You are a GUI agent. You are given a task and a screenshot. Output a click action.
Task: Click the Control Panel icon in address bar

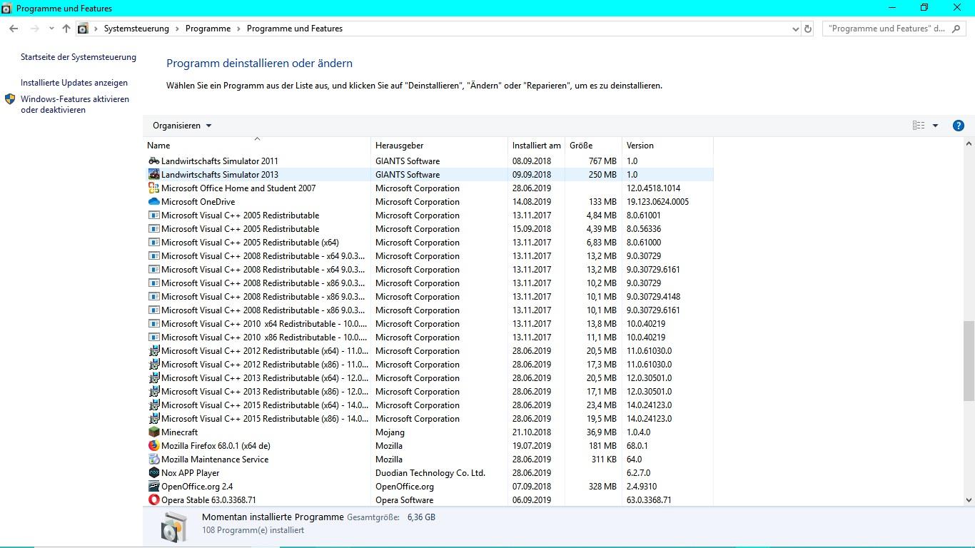click(83, 29)
